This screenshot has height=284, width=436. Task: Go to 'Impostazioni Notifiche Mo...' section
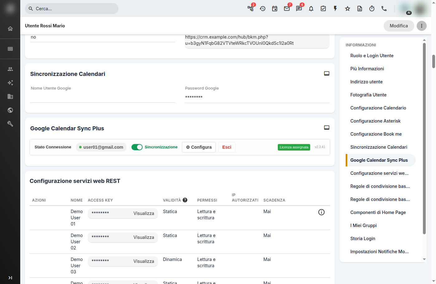[x=380, y=252]
